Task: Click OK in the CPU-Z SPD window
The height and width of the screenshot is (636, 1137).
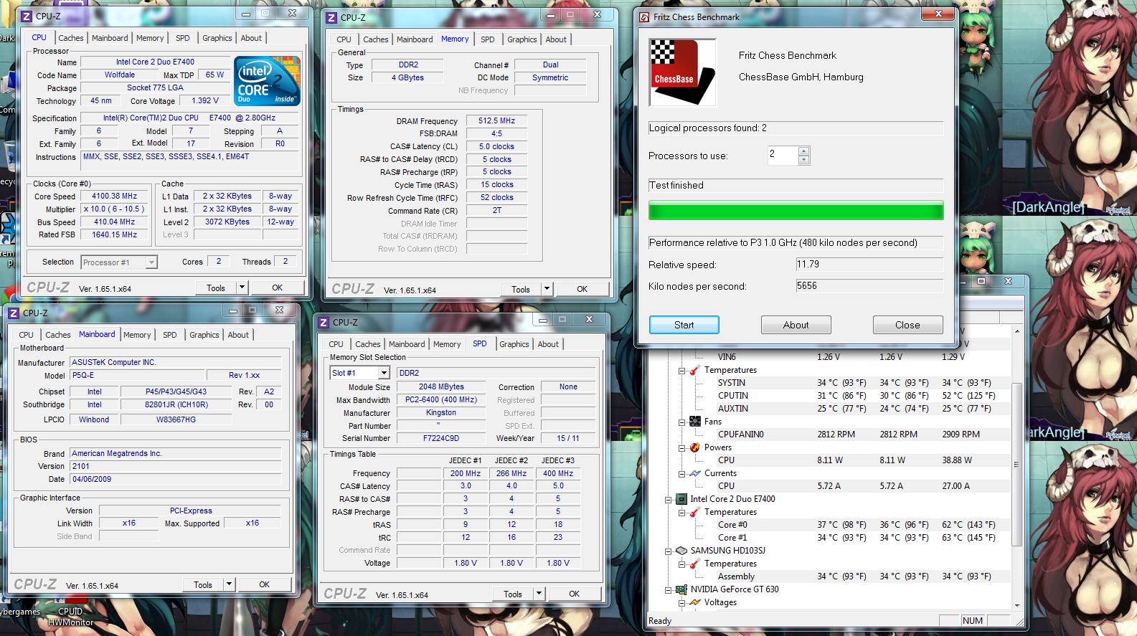Action: [575, 594]
